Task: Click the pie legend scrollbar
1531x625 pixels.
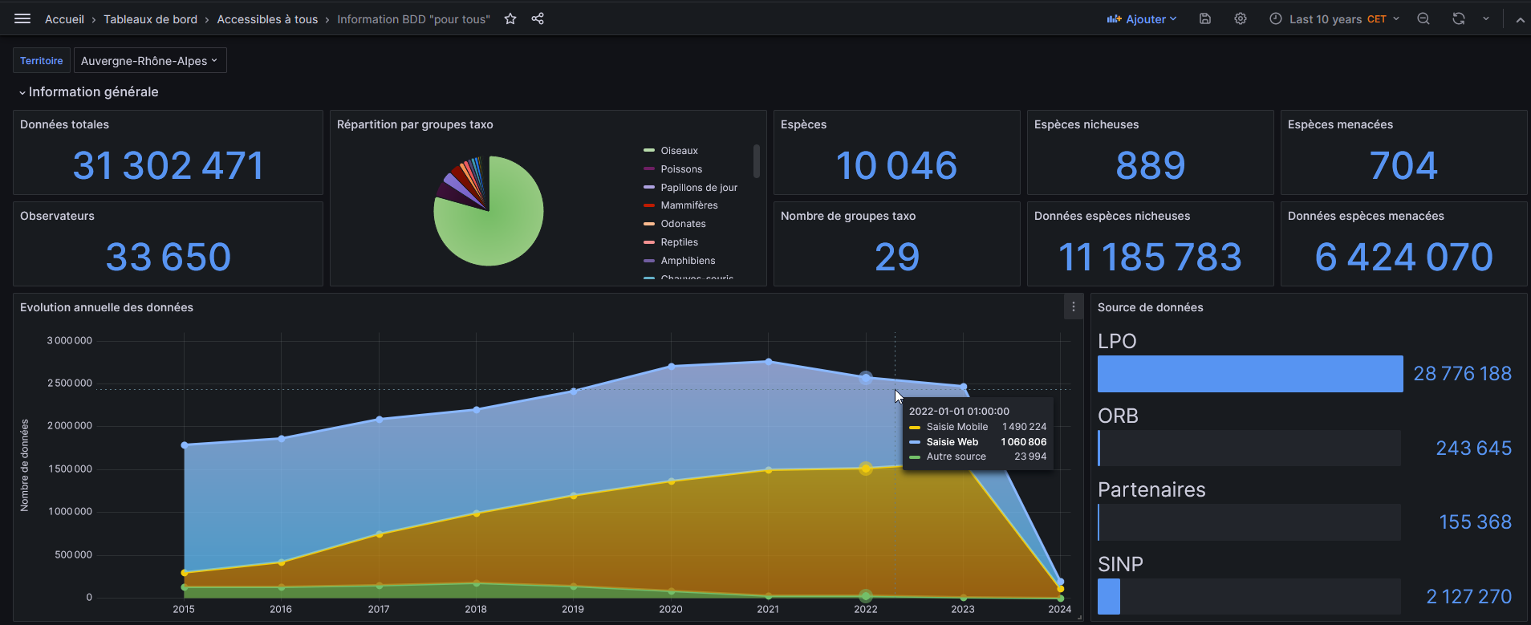Action: coord(756,160)
